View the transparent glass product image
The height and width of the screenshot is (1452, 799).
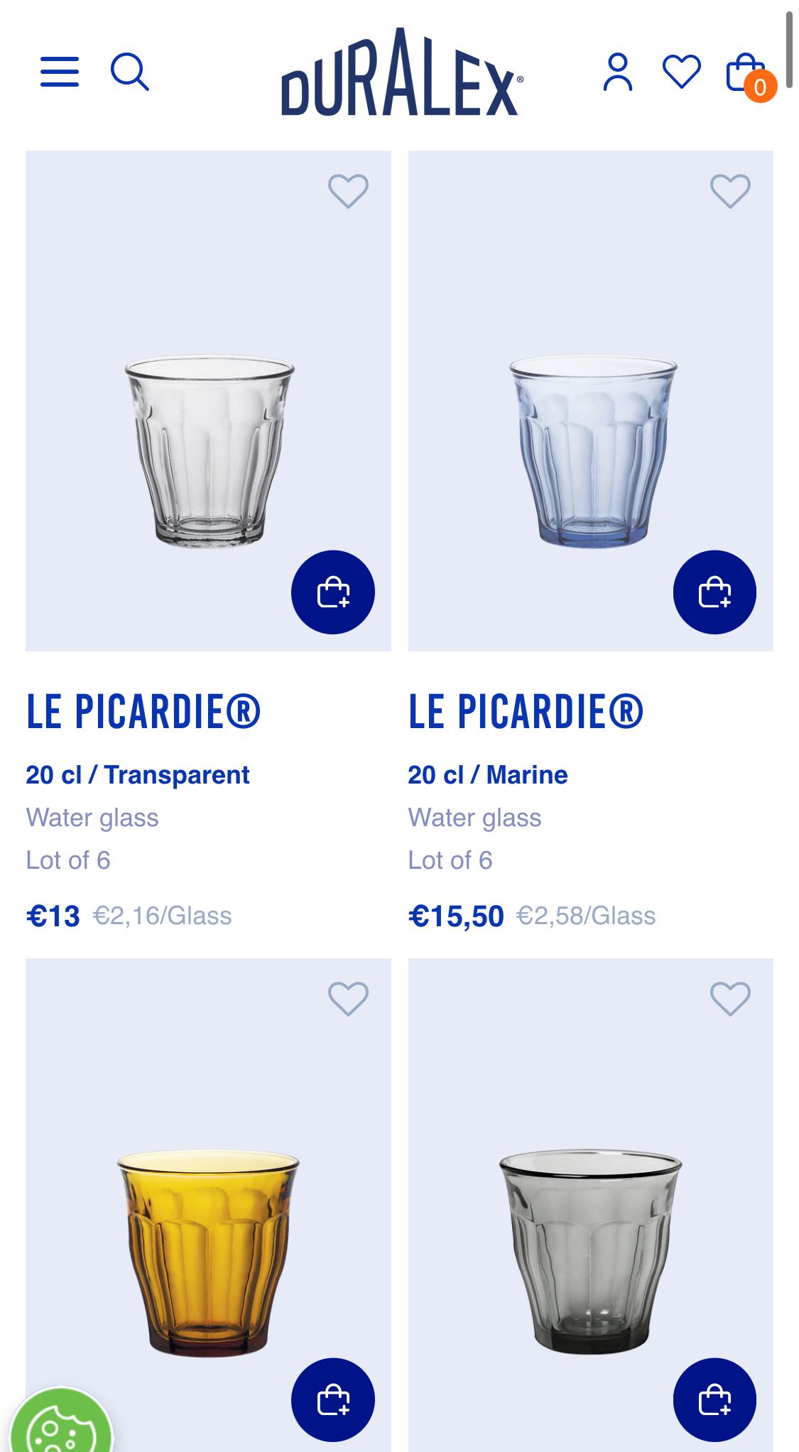click(209, 452)
